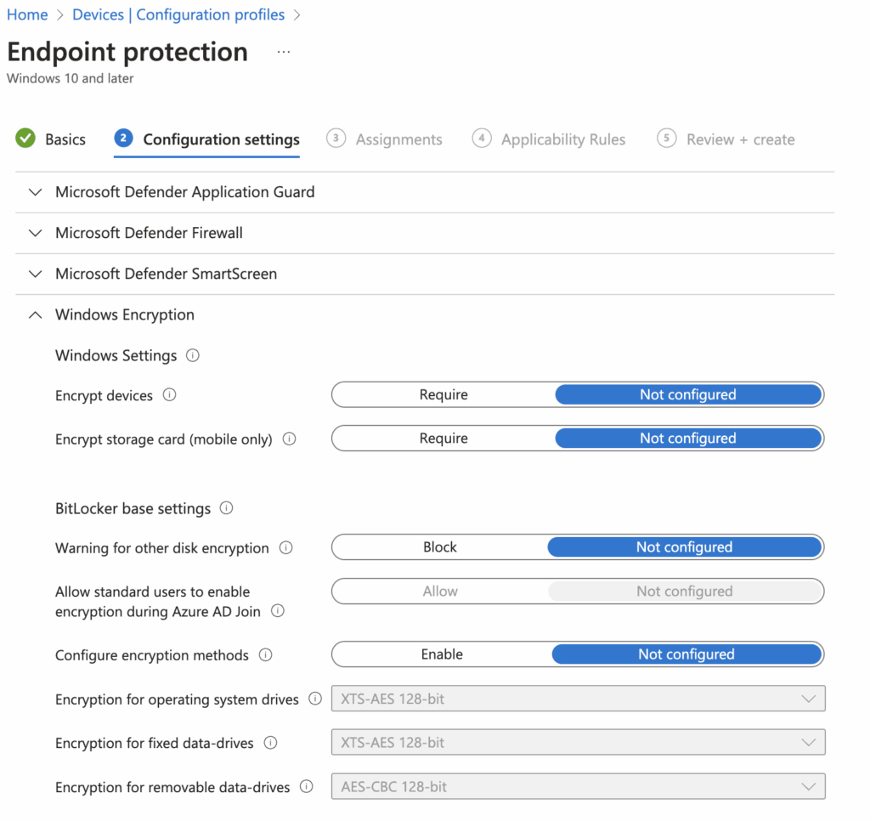Open Devices | Configuration profiles breadcrumb link

pyautogui.click(x=178, y=14)
